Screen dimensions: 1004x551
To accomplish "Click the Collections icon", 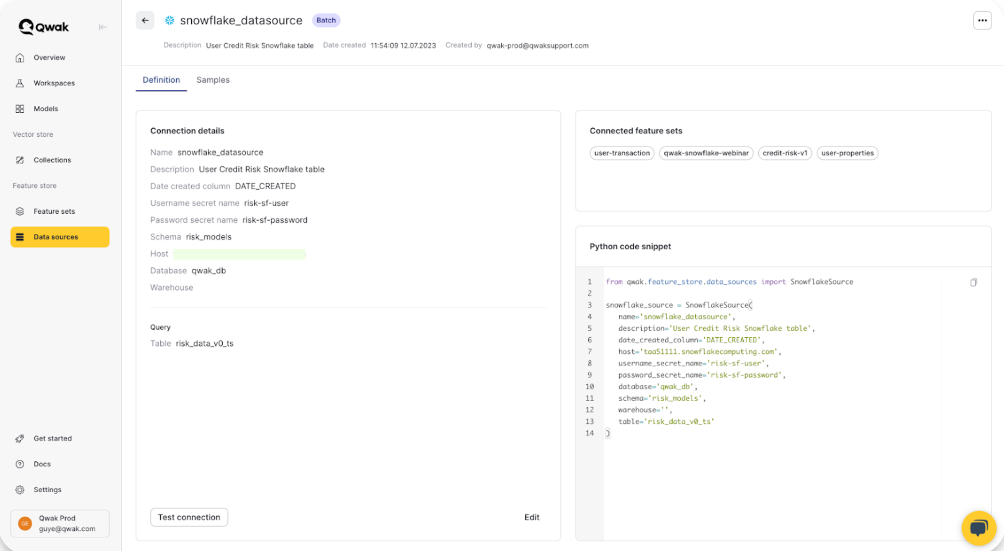I will (x=20, y=160).
